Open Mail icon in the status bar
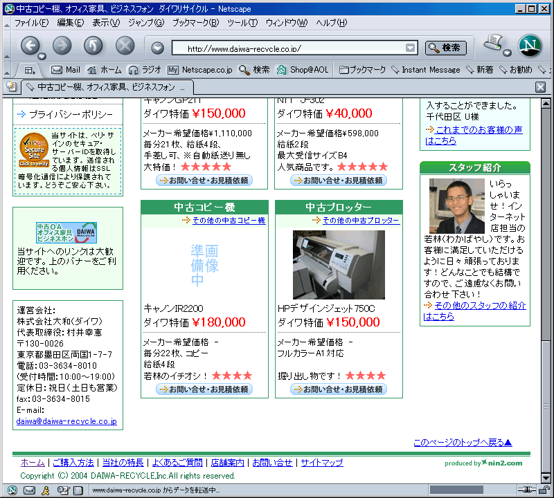This screenshot has width=554, height=498. [x=29, y=490]
